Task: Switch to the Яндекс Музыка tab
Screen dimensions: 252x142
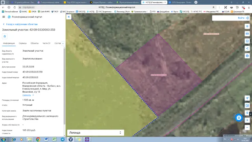Action: click(102, 2)
